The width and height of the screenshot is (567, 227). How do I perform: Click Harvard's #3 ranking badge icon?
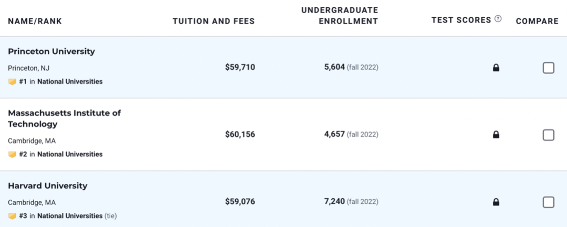pos(12,216)
